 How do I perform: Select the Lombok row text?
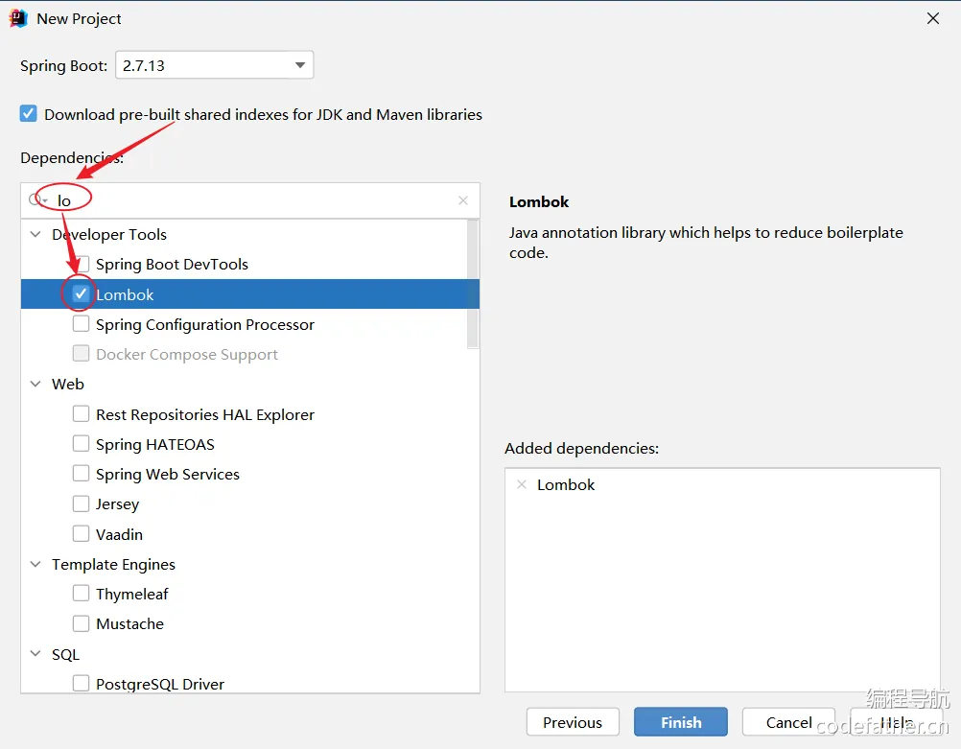click(x=125, y=294)
